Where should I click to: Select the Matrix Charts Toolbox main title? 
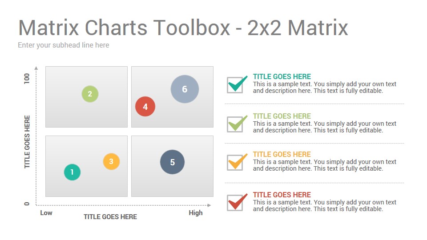pos(183,28)
